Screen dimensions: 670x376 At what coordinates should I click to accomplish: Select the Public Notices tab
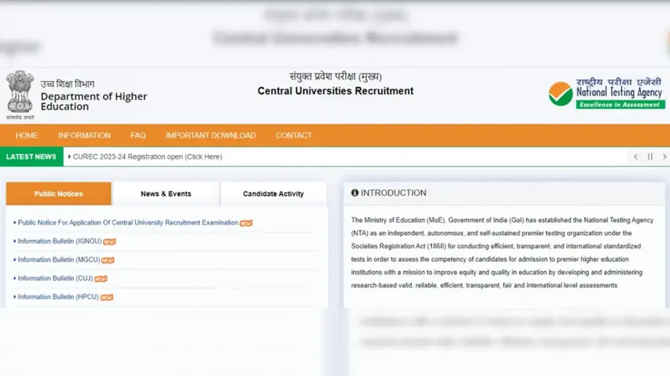(59, 193)
